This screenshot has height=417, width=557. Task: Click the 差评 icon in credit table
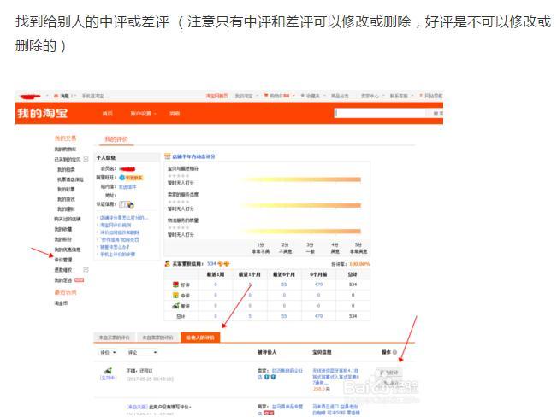[x=175, y=306]
